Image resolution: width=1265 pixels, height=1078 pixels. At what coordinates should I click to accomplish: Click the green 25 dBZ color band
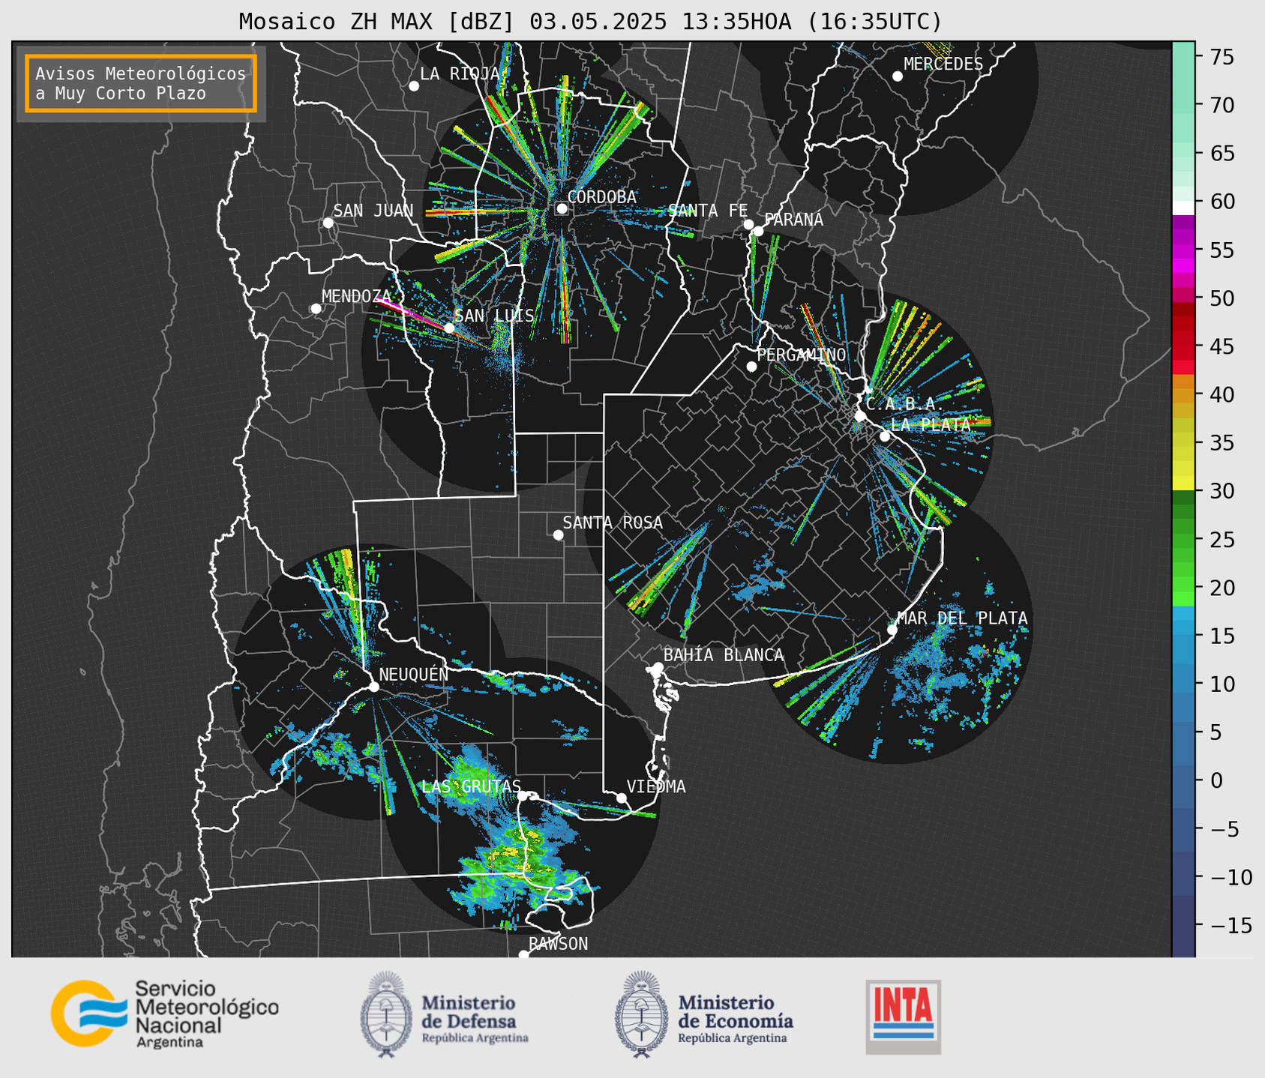1183,540
